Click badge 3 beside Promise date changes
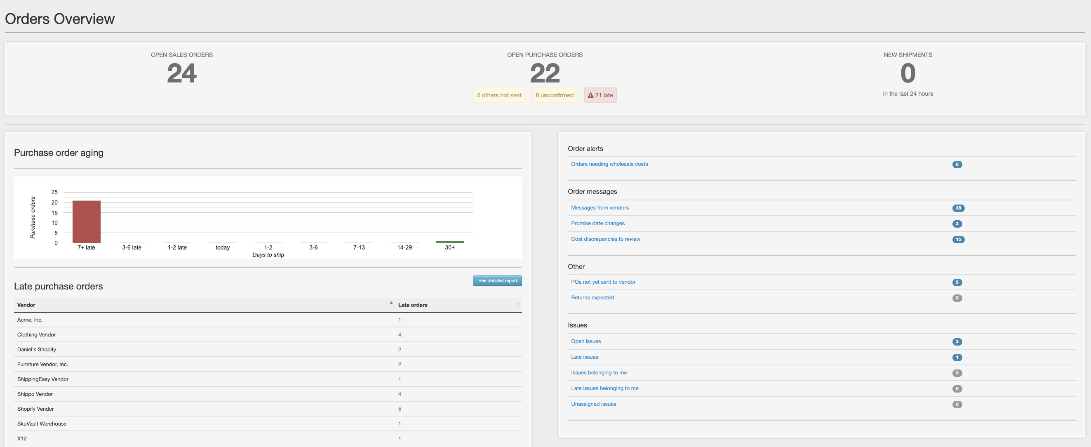The height and width of the screenshot is (447, 1091). (x=957, y=224)
